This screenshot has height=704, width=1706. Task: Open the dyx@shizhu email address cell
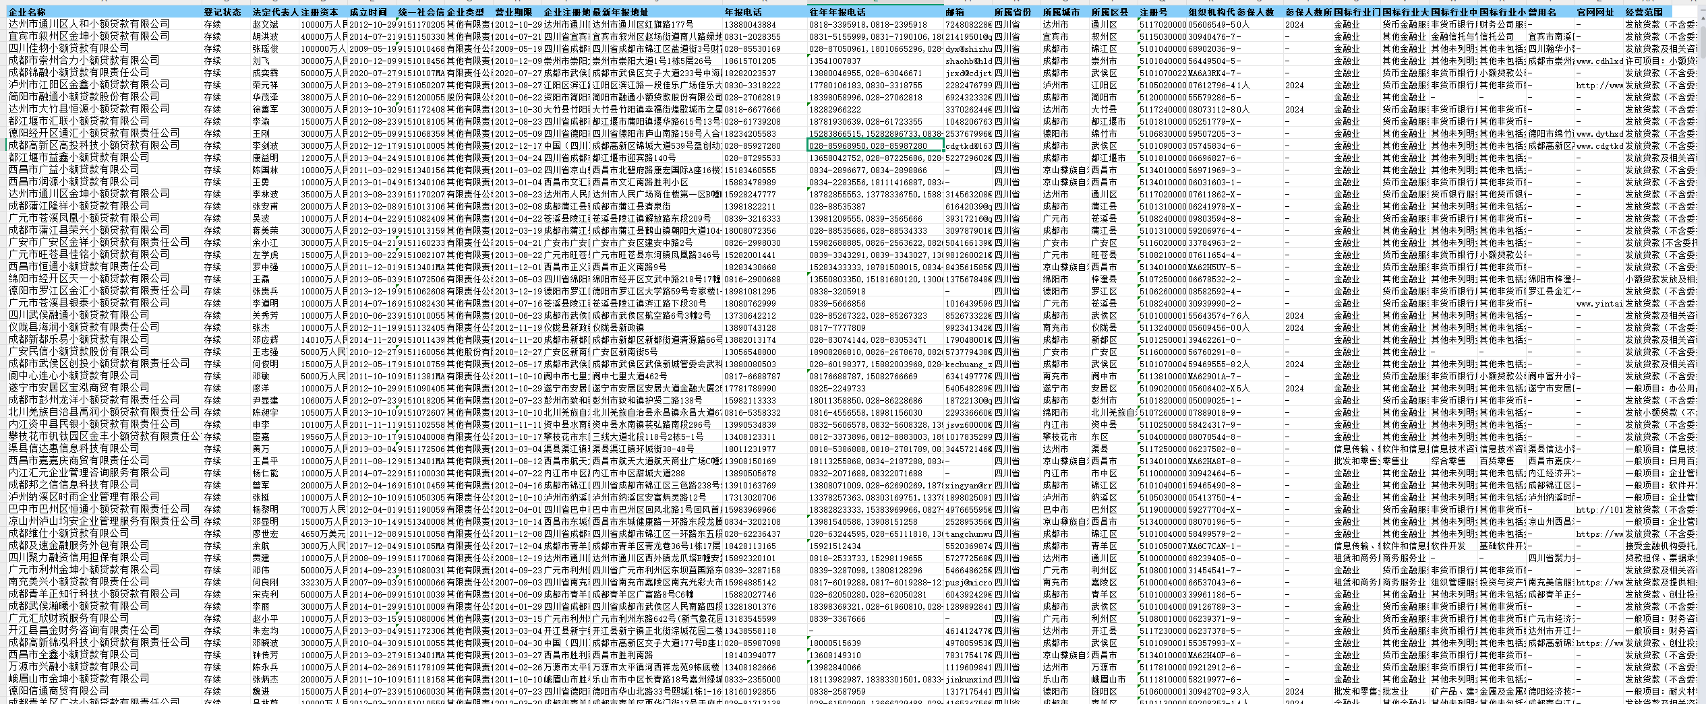point(968,49)
